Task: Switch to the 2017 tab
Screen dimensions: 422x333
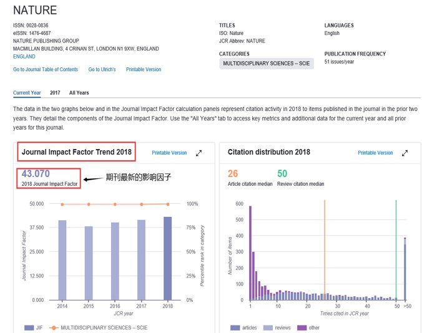Action: 55,93
